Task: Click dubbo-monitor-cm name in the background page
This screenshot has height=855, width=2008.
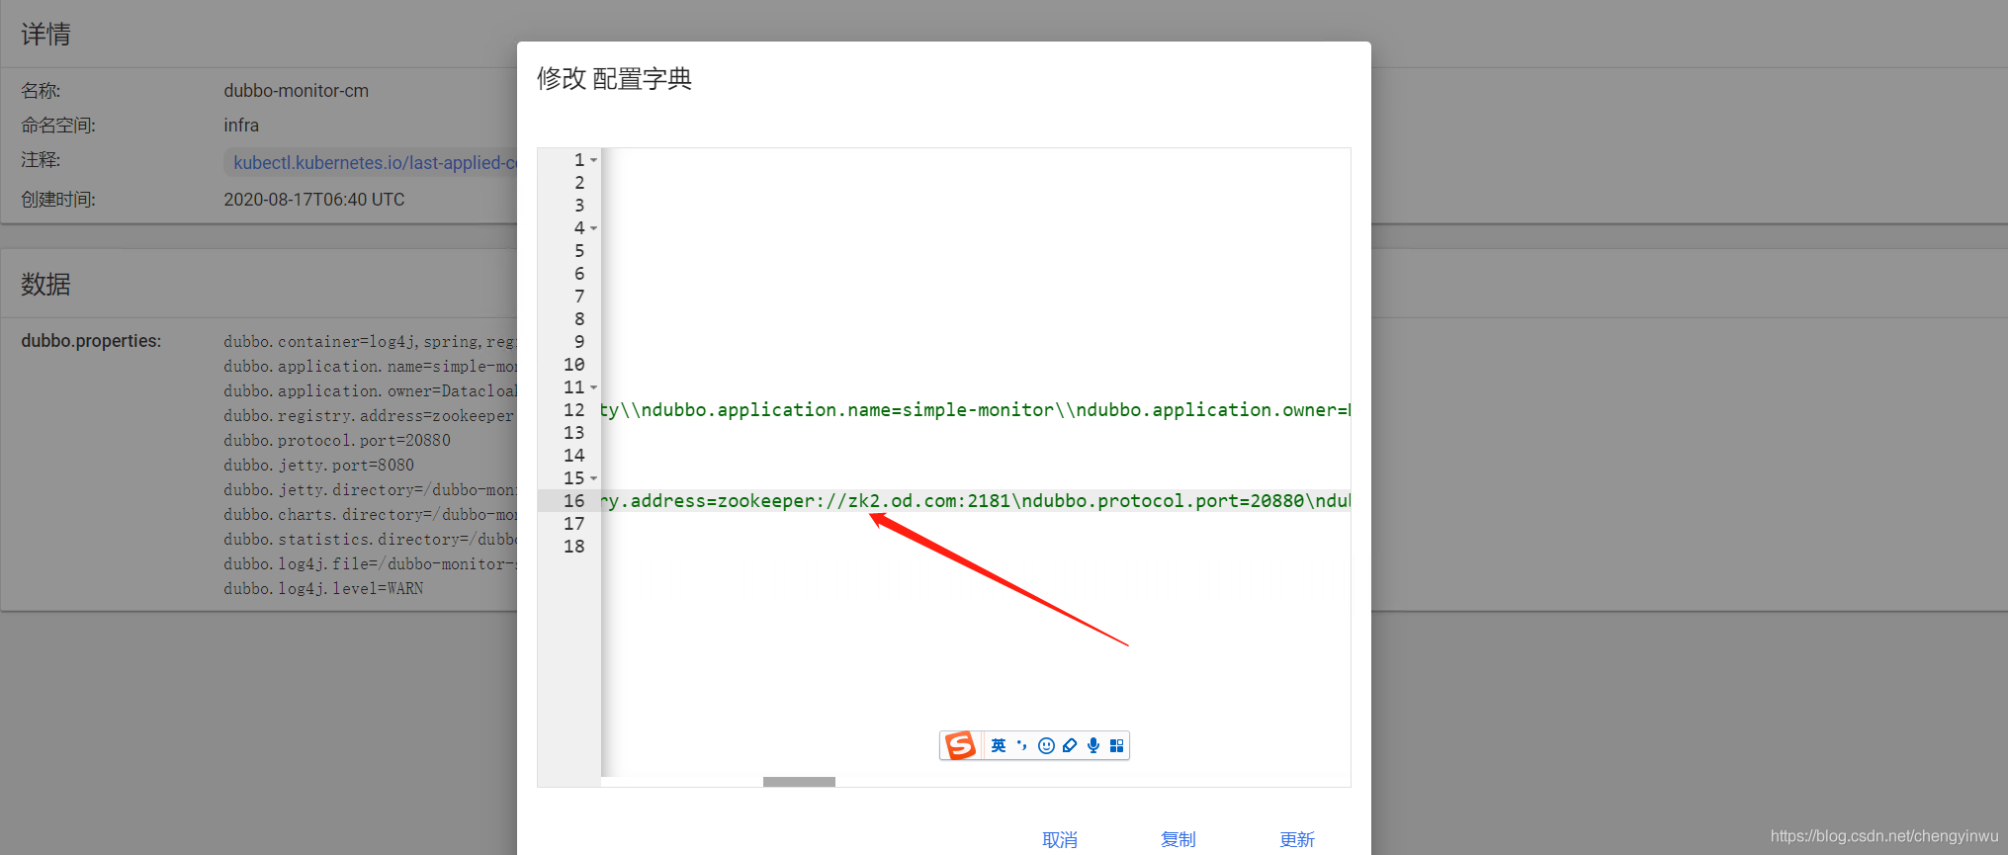Action: pyautogui.click(x=296, y=91)
